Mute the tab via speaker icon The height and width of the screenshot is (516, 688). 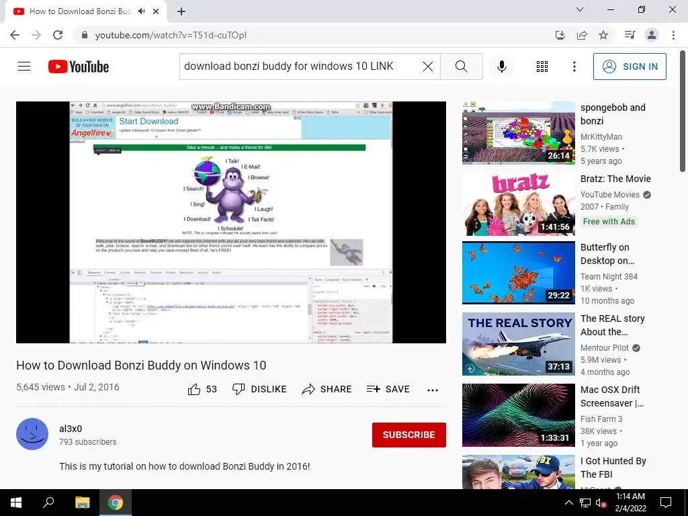(x=141, y=11)
